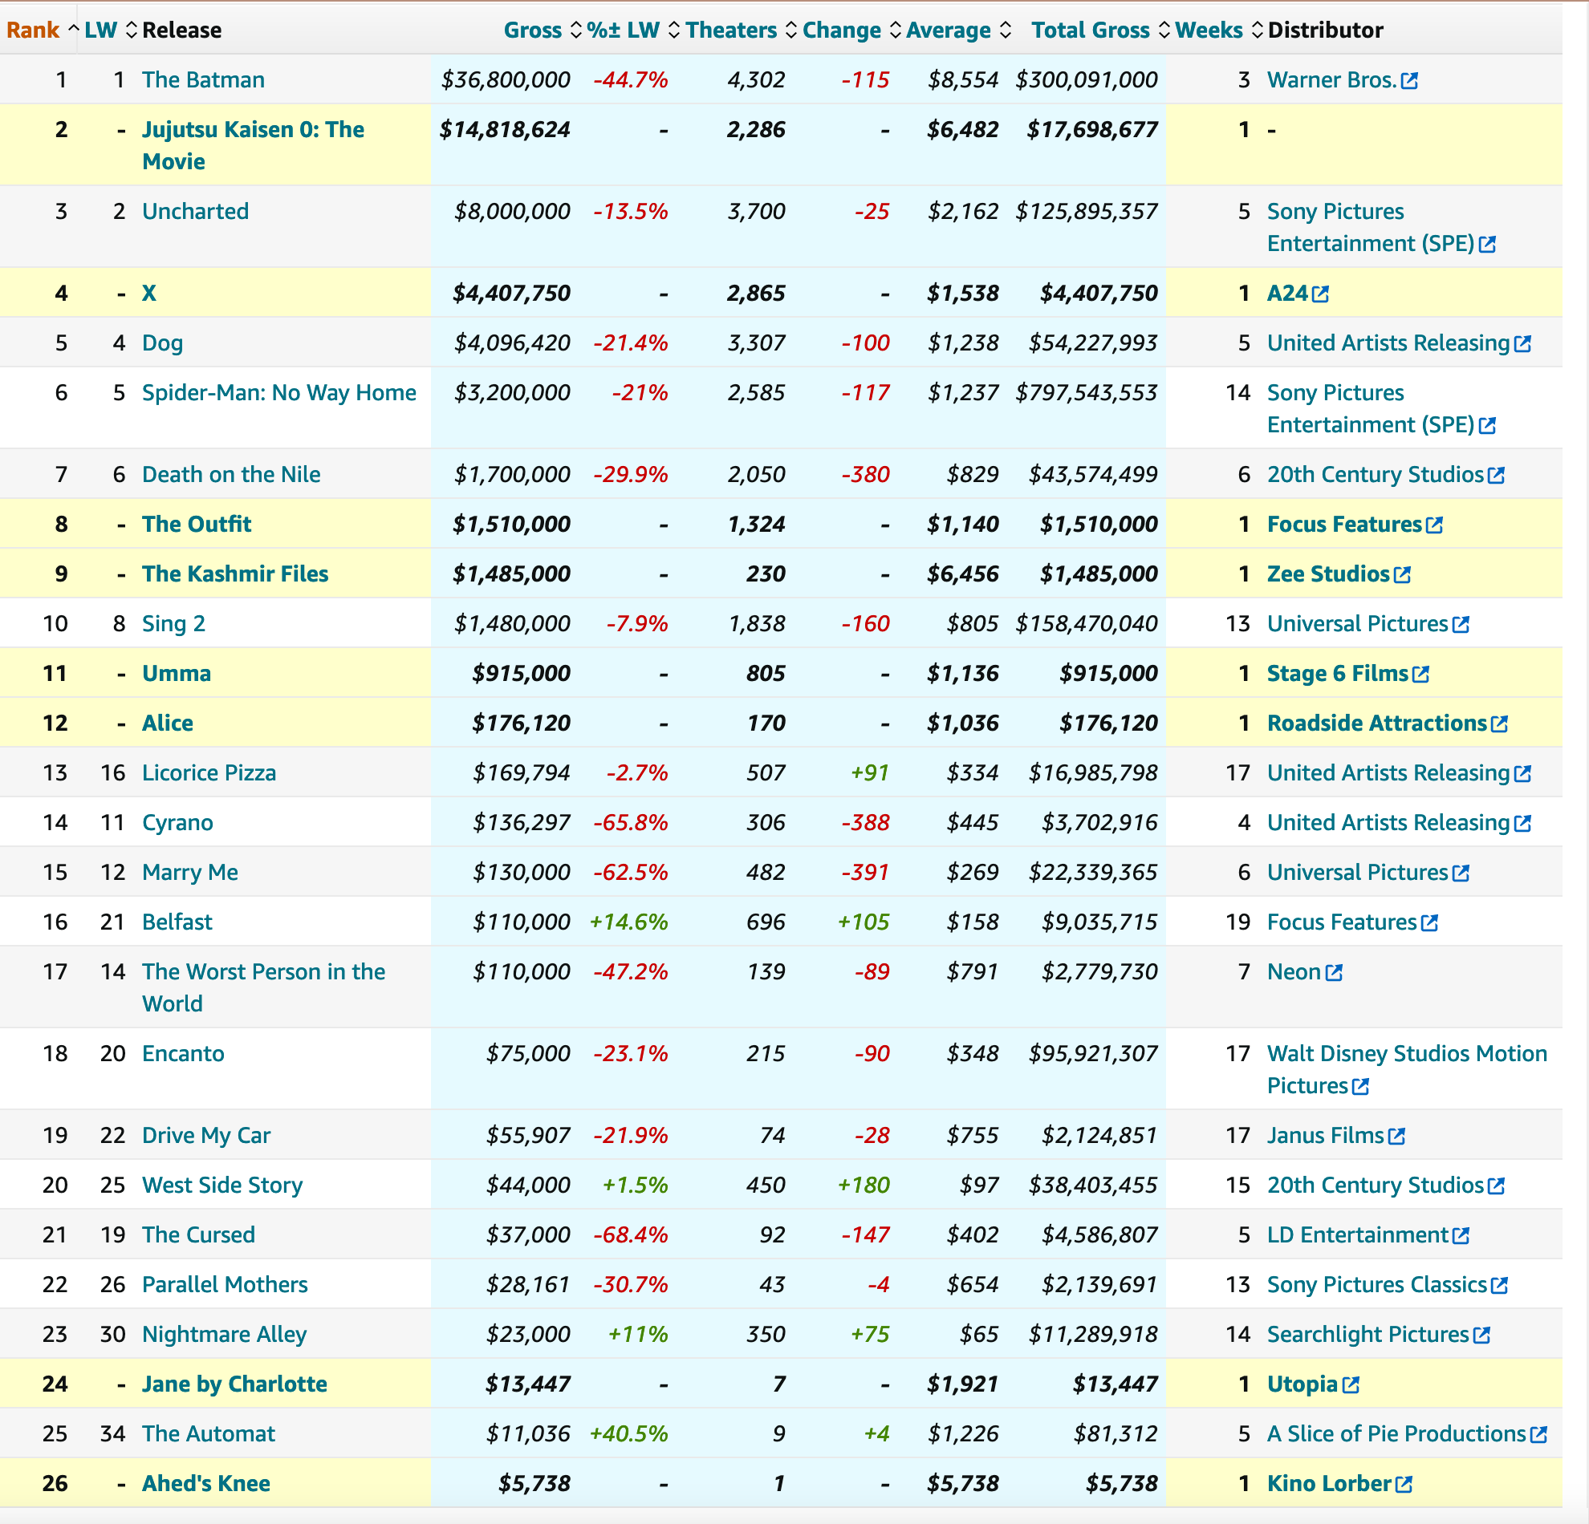The height and width of the screenshot is (1524, 1589).
Task: Sort by Gross column header
Action: coord(543,30)
